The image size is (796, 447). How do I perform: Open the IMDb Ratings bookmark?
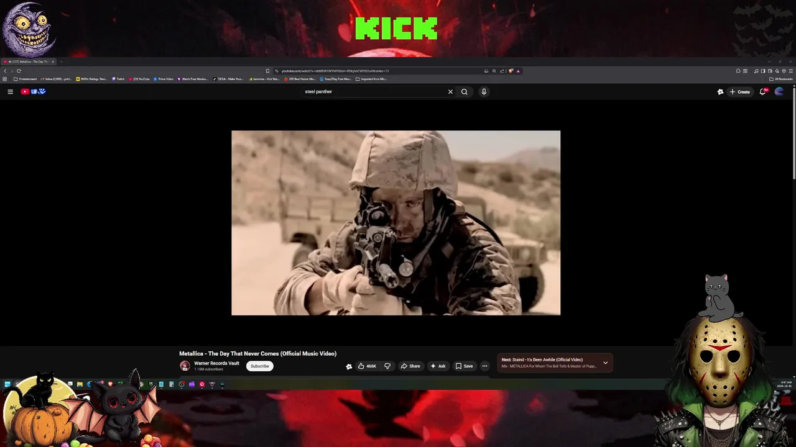click(x=91, y=79)
